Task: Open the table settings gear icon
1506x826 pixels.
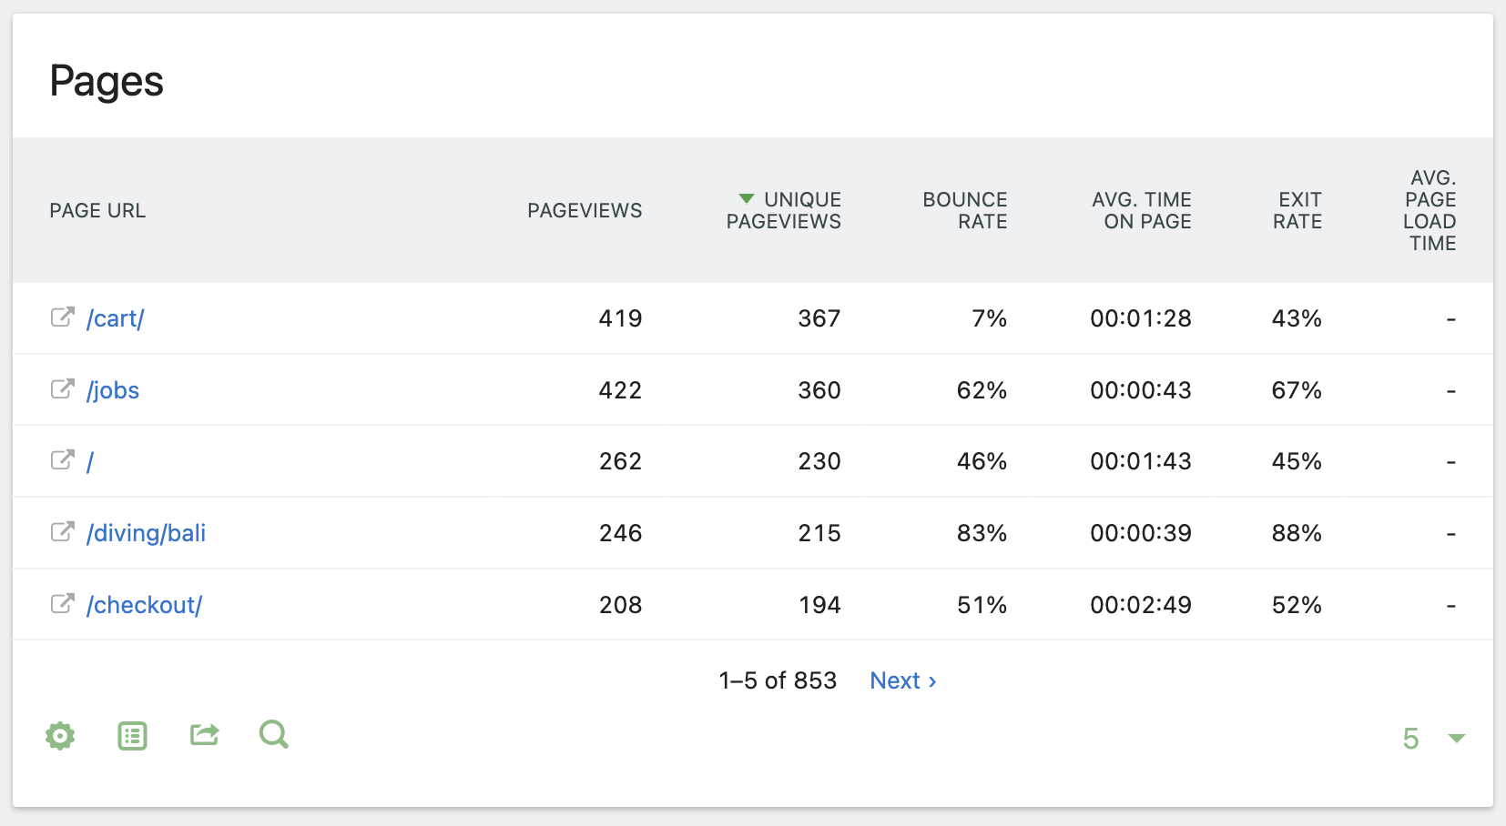Action: point(59,735)
